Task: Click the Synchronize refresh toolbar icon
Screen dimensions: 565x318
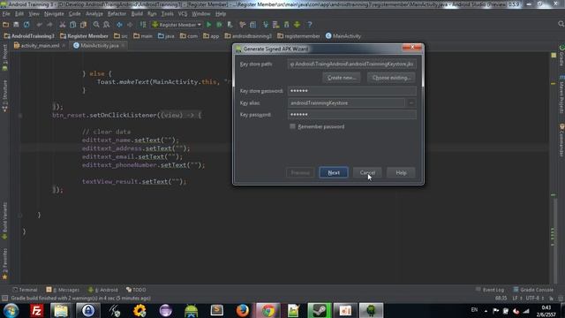Action: tap(26, 25)
